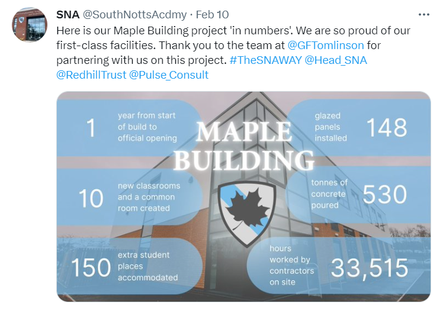The height and width of the screenshot is (310, 443).
Task: Expand the Maple Building infographic image
Action: click(243, 196)
